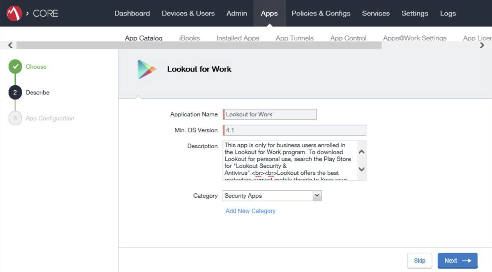492x272 pixels.
Task: Open the Category dropdown
Action: pyautogui.click(x=317, y=196)
